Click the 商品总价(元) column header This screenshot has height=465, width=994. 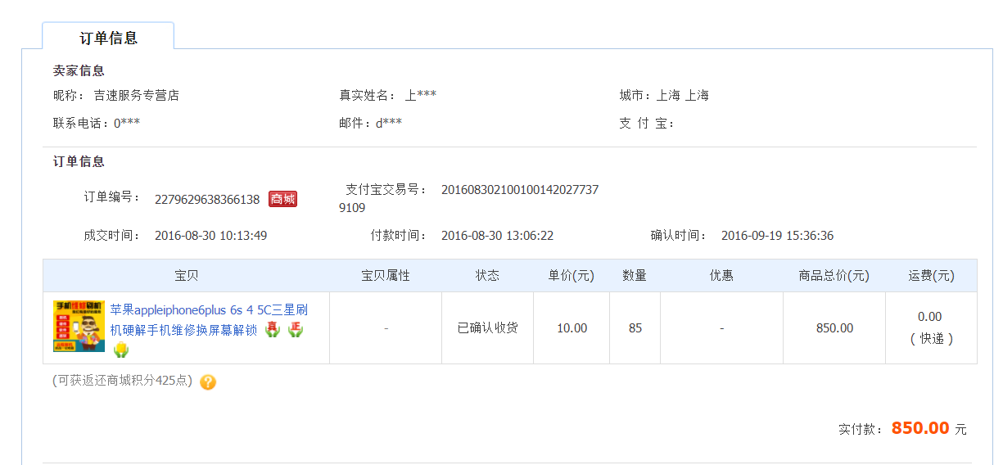834,276
